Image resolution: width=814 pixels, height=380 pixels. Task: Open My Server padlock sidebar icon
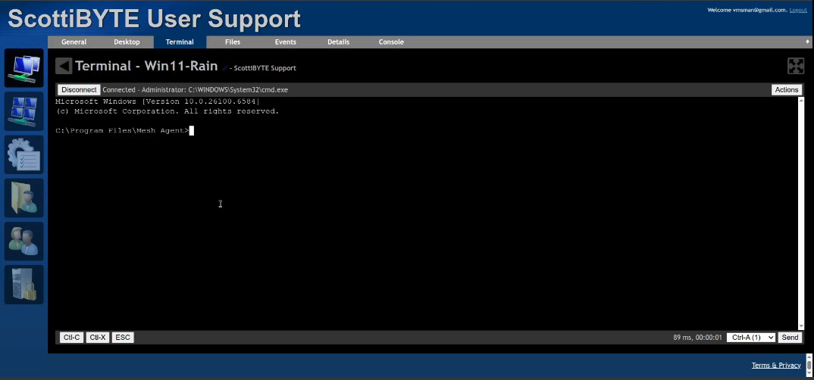[23, 285]
